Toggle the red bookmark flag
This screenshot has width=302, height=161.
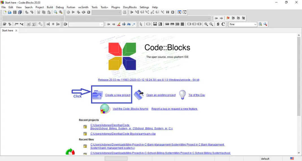click(228, 18)
